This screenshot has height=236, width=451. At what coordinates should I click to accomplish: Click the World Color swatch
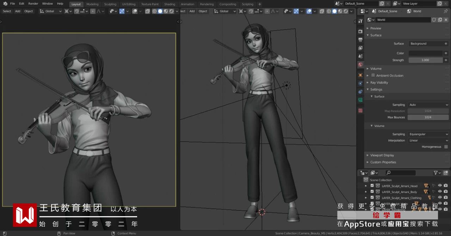[x=426, y=53]
